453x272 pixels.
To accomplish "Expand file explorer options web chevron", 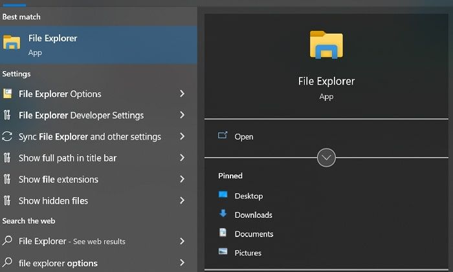I will coord(182,262).
